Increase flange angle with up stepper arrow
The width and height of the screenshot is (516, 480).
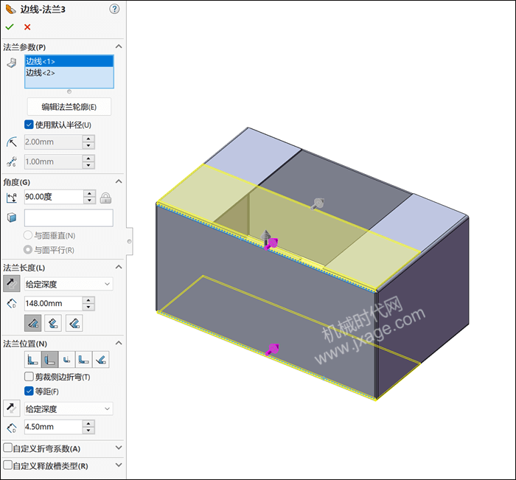89,194
